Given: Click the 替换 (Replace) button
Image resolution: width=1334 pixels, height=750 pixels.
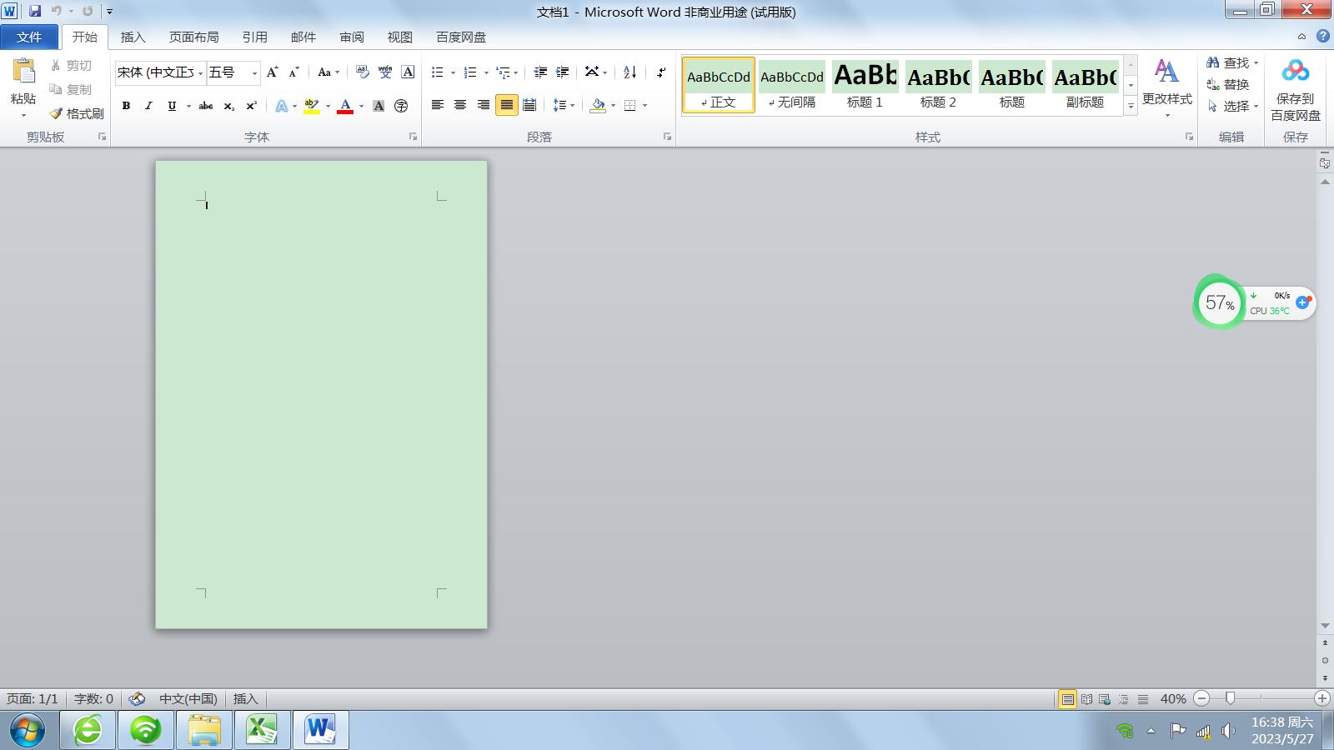Looking at the screenshot, I should click(1228, 84).
